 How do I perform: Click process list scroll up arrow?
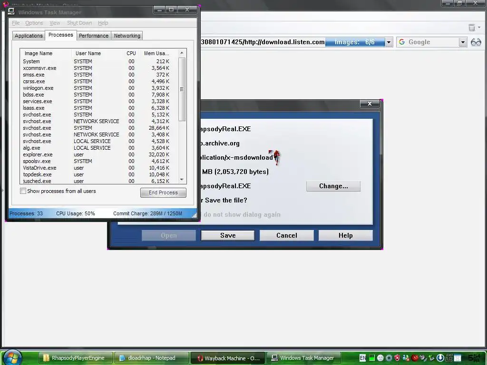(182, 53)
